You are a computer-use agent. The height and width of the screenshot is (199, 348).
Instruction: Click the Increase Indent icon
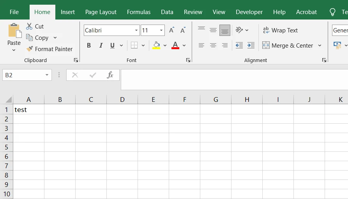(251, 45)
